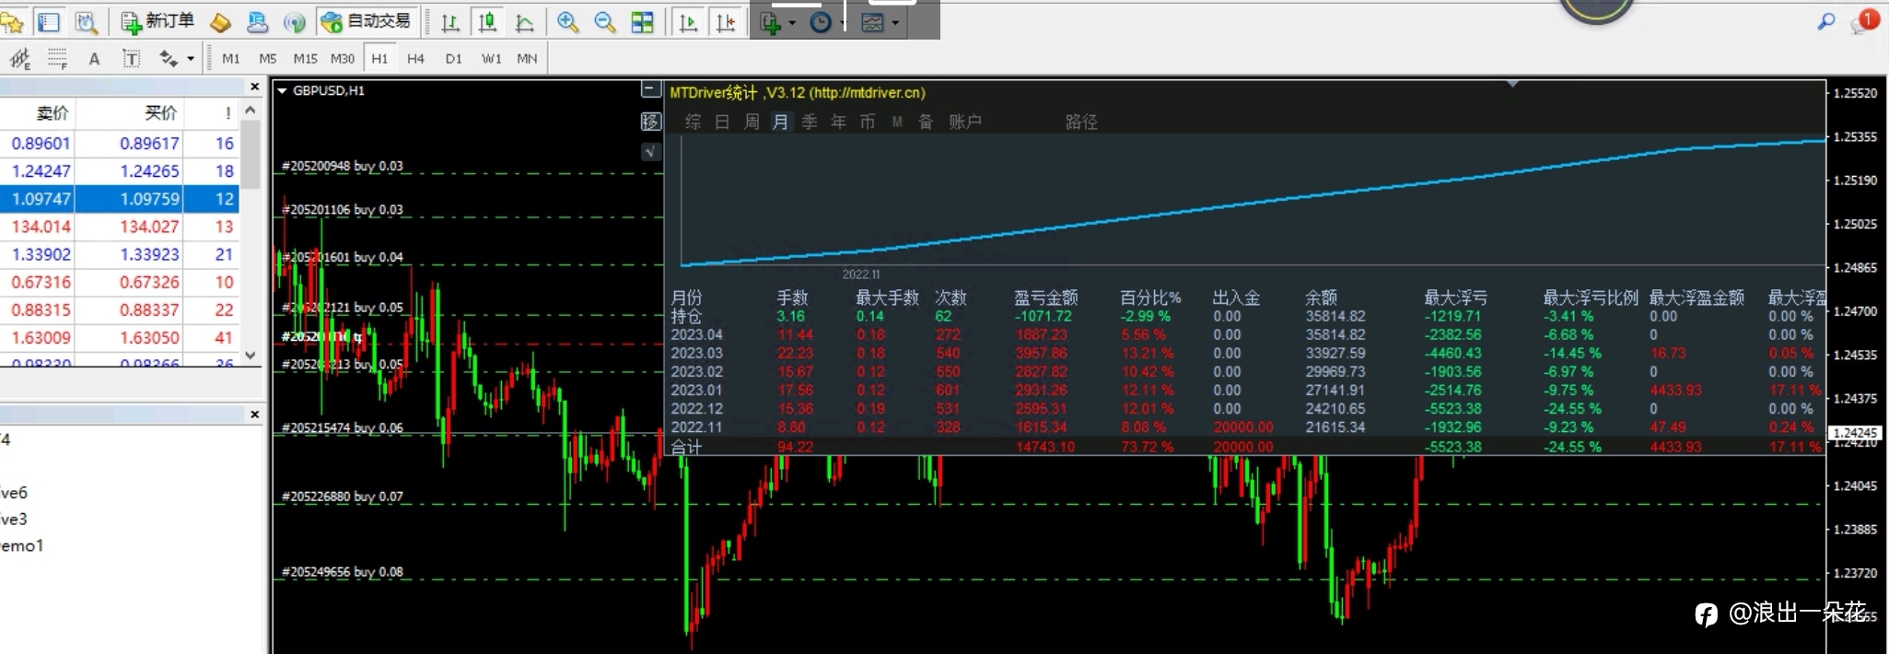The image size is (1889, 654).
Task: Select the 1.09747 quote row
Action: click(x=120, y=199)
